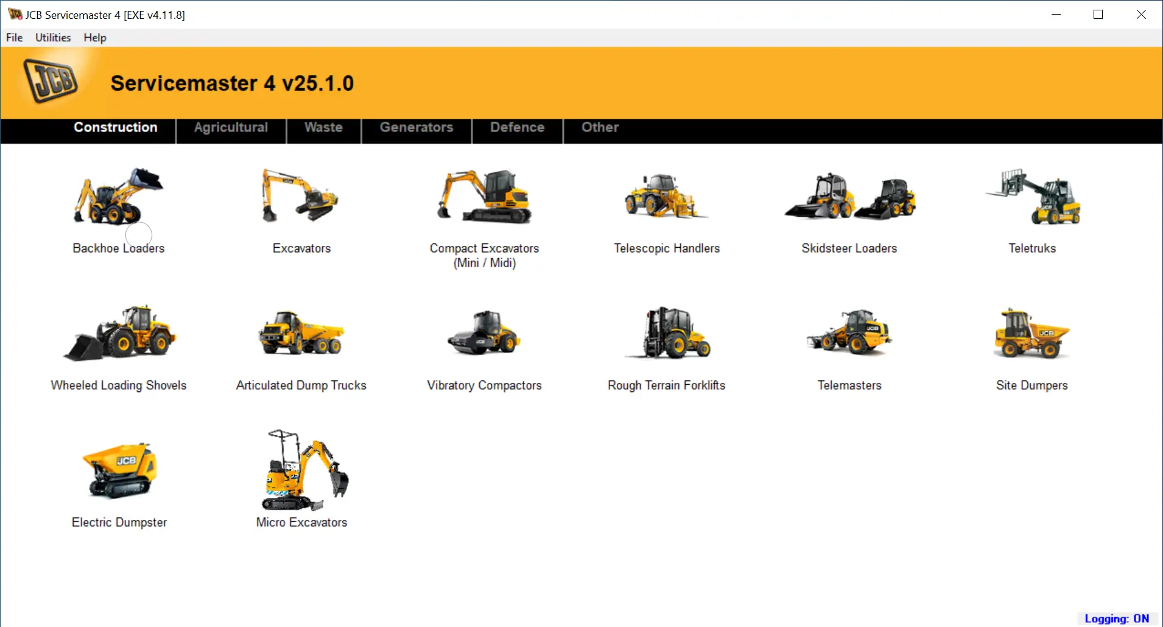Open the Rough Terrain Forklifts icon
Image resolution: width=1163 pixels, height=627 pixels.
667,334
